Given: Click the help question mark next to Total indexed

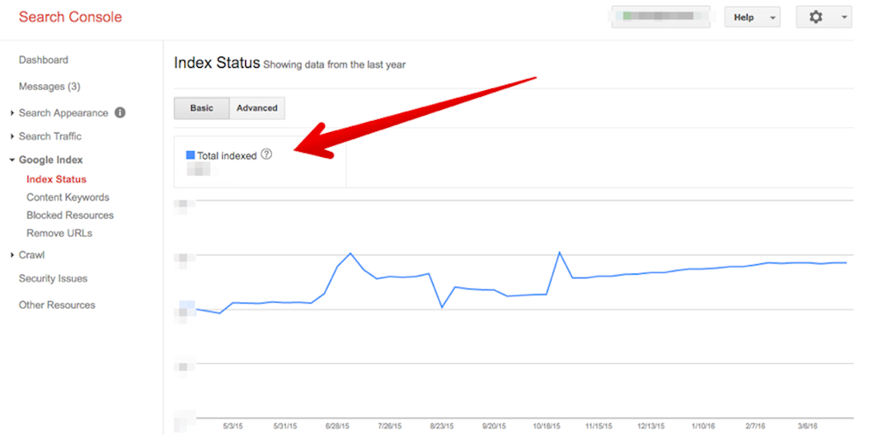Looking at the screenshot, I should click(x=266, y=154).
